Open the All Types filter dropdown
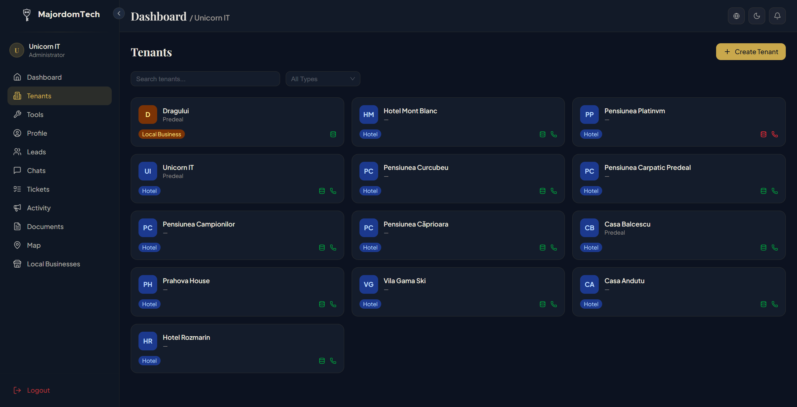 [x=322, y=79]
